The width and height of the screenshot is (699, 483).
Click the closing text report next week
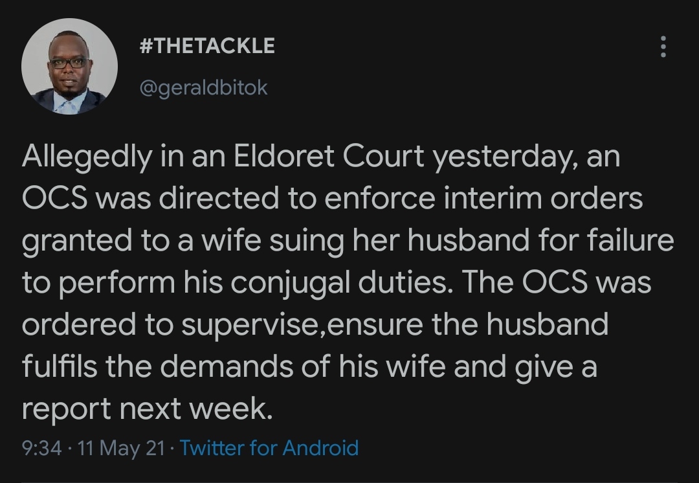coord(146,407)
